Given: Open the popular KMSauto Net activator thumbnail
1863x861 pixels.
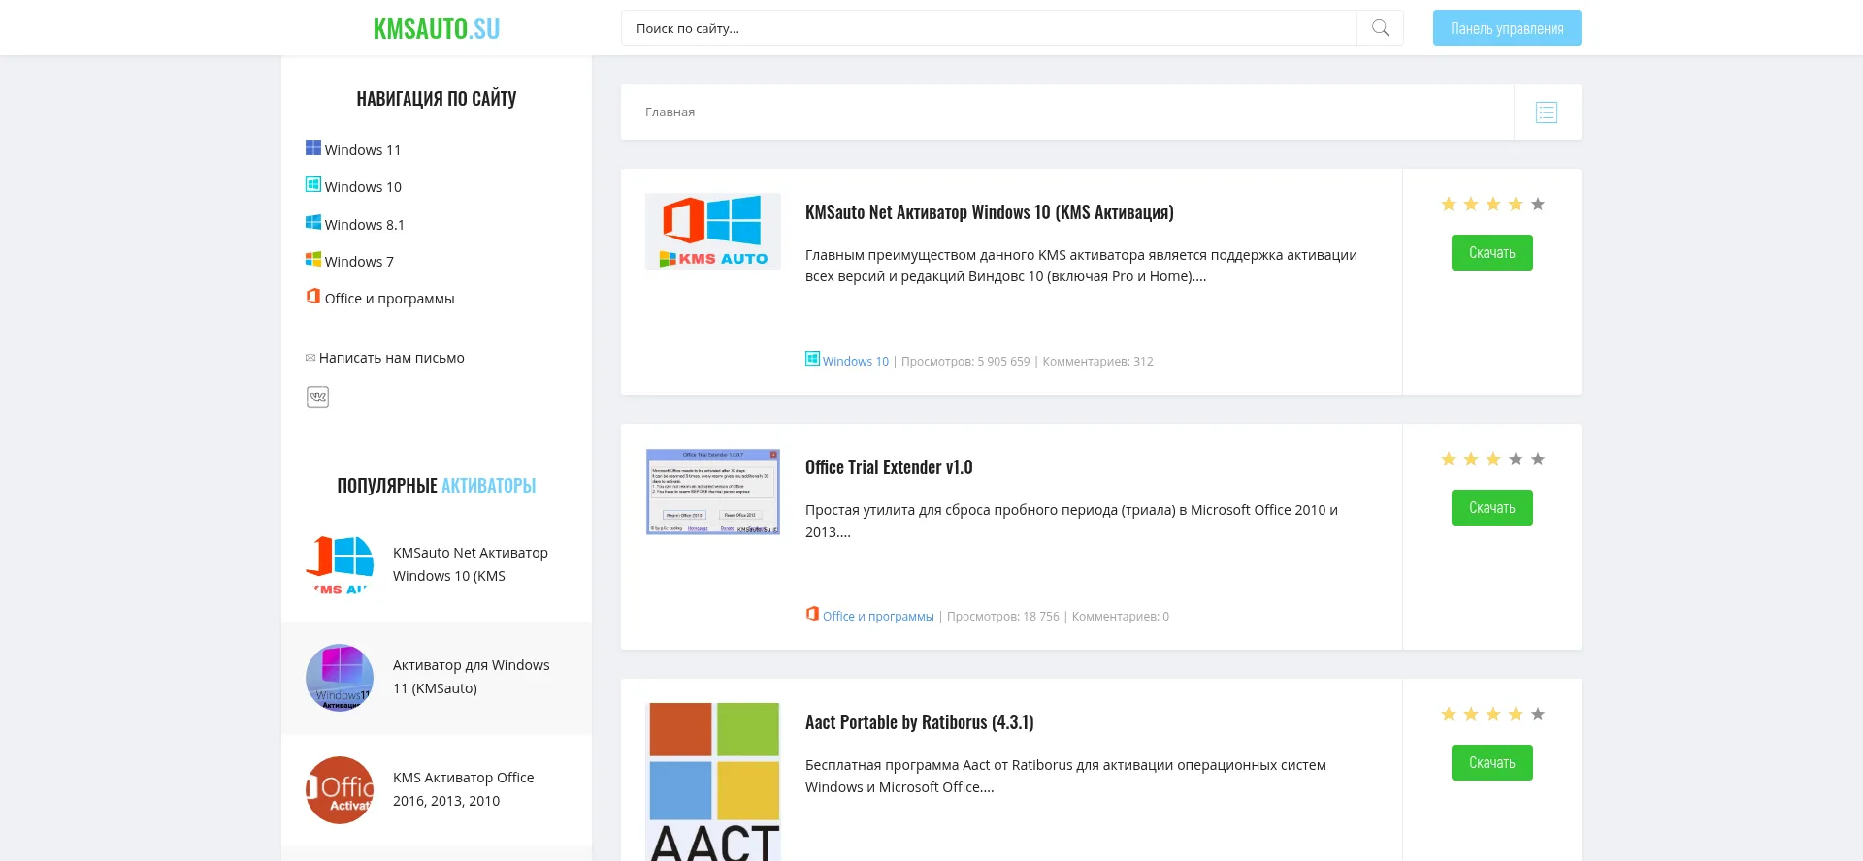Looking at the screenshot, I should 340,564.
